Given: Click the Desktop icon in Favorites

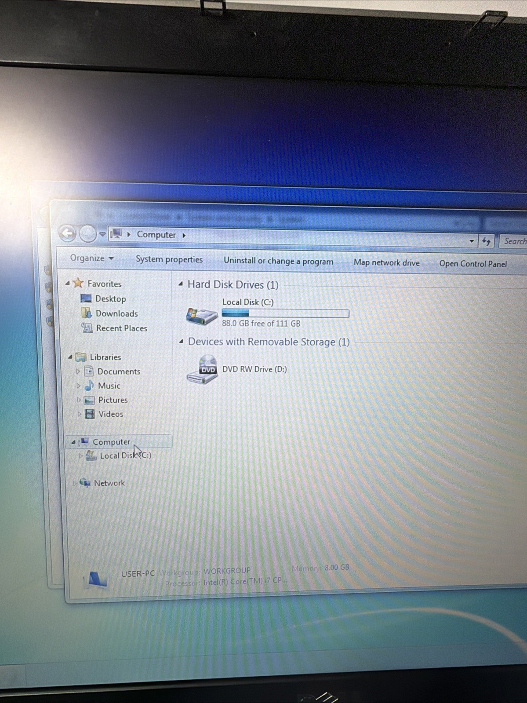Looking at the screenshot, I should [x=86, y=299].
